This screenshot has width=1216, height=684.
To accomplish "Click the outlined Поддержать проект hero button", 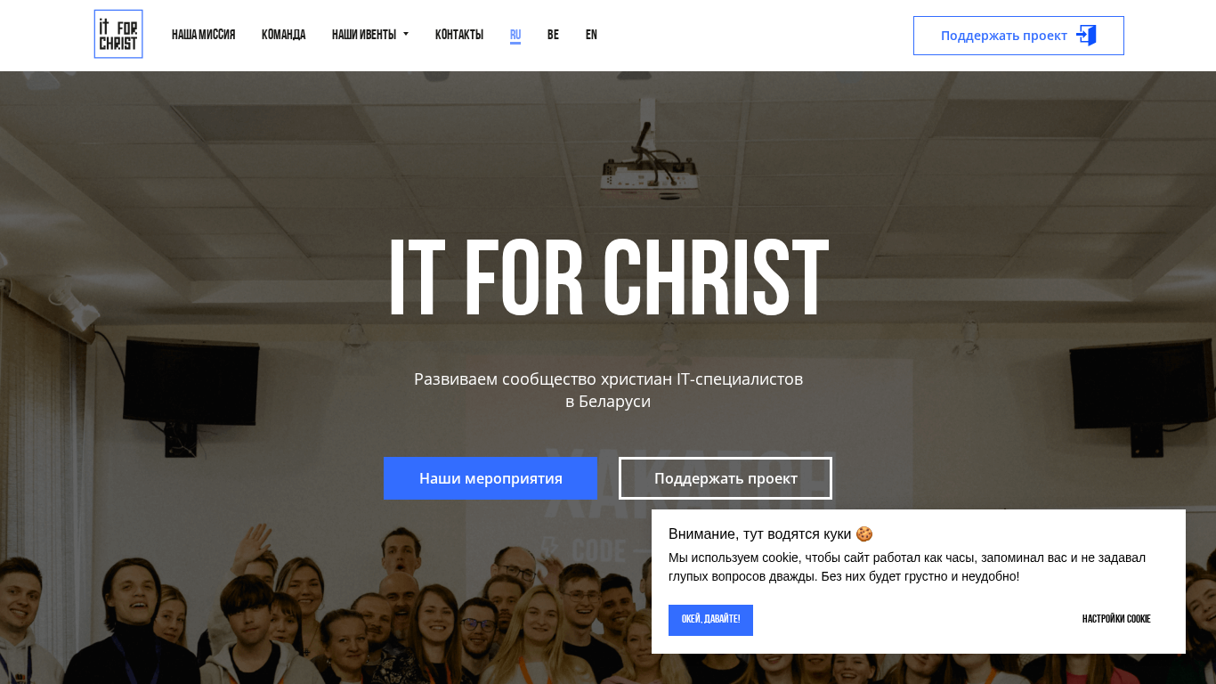I will click(726, 478).
